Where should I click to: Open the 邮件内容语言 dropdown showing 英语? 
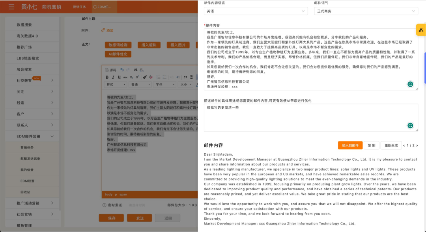tap(256, 11)
